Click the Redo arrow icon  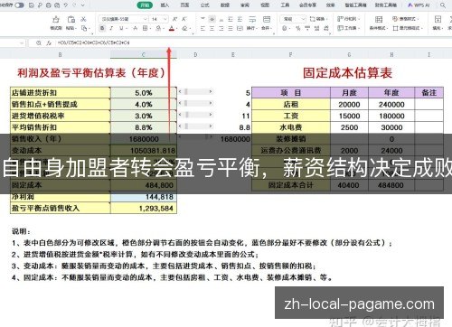tap(74, 5)
